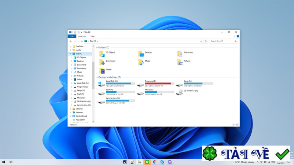Select Videos in navigation tree
The width and height of the screenshot is (294, 165).
click(79, 80)
